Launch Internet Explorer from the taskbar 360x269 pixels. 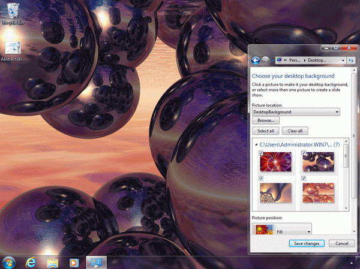click(31, 262)
